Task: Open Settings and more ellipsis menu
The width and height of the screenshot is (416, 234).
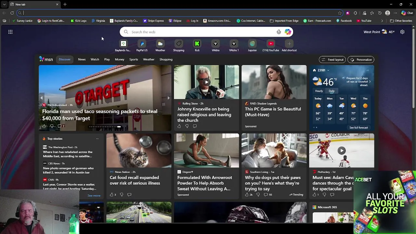Action: click(x=395, y=13)
